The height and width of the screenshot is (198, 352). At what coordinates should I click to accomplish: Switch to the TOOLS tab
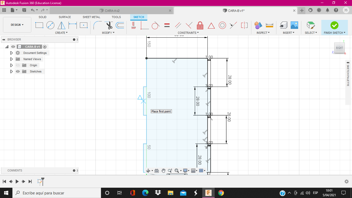116,17
